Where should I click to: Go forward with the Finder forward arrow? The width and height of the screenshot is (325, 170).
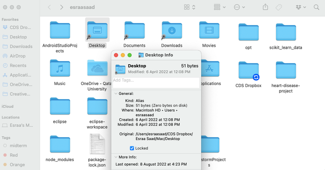pyautogui.click(x=62, y=7)
